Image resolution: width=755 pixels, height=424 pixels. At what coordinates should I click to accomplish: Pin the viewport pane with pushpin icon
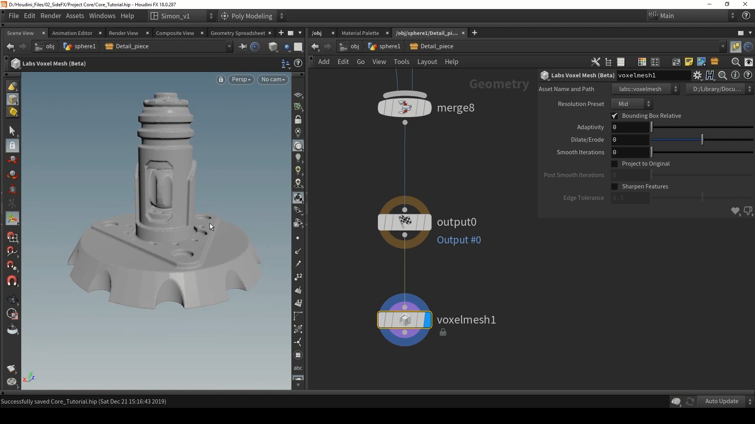tap(243, 47)
